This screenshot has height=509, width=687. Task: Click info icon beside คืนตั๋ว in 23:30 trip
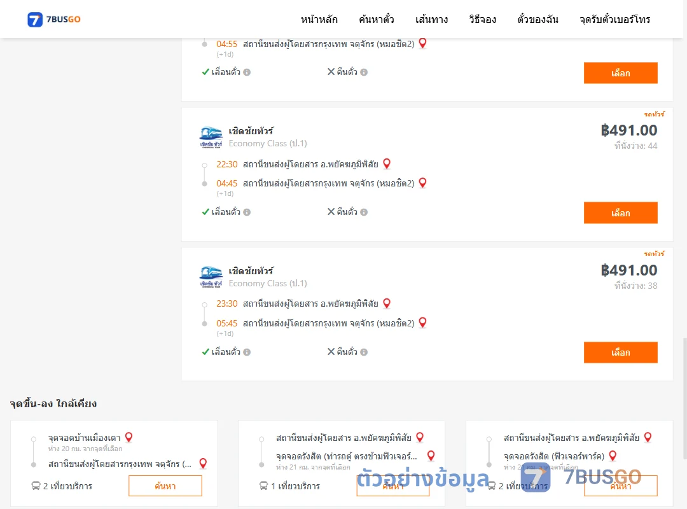[364, 352]
